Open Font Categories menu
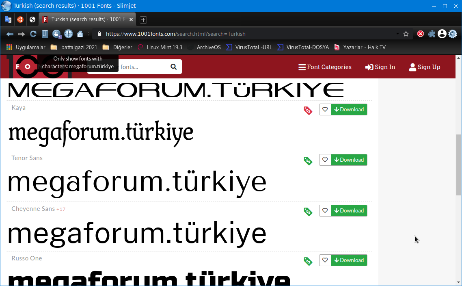The height and width of the screenshot is (286, 462). pyautogui.click(x=325, y=67)
